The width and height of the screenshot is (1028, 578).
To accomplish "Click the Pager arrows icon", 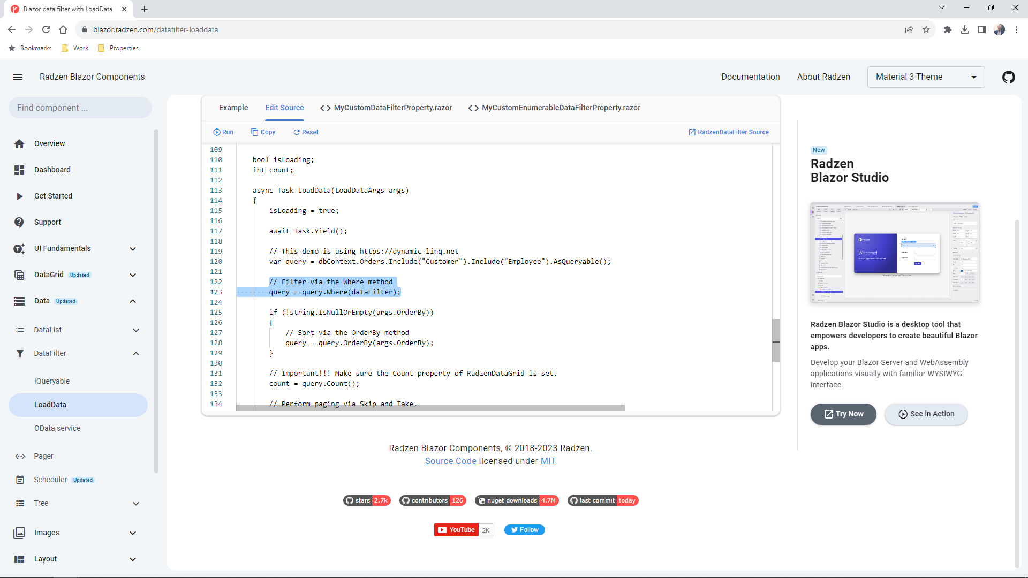I will [20, 456].
